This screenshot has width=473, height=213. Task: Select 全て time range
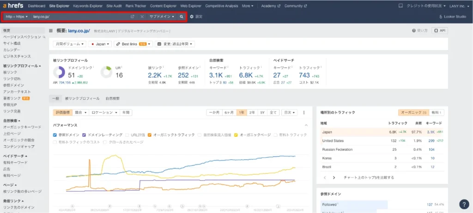(273, 113)
